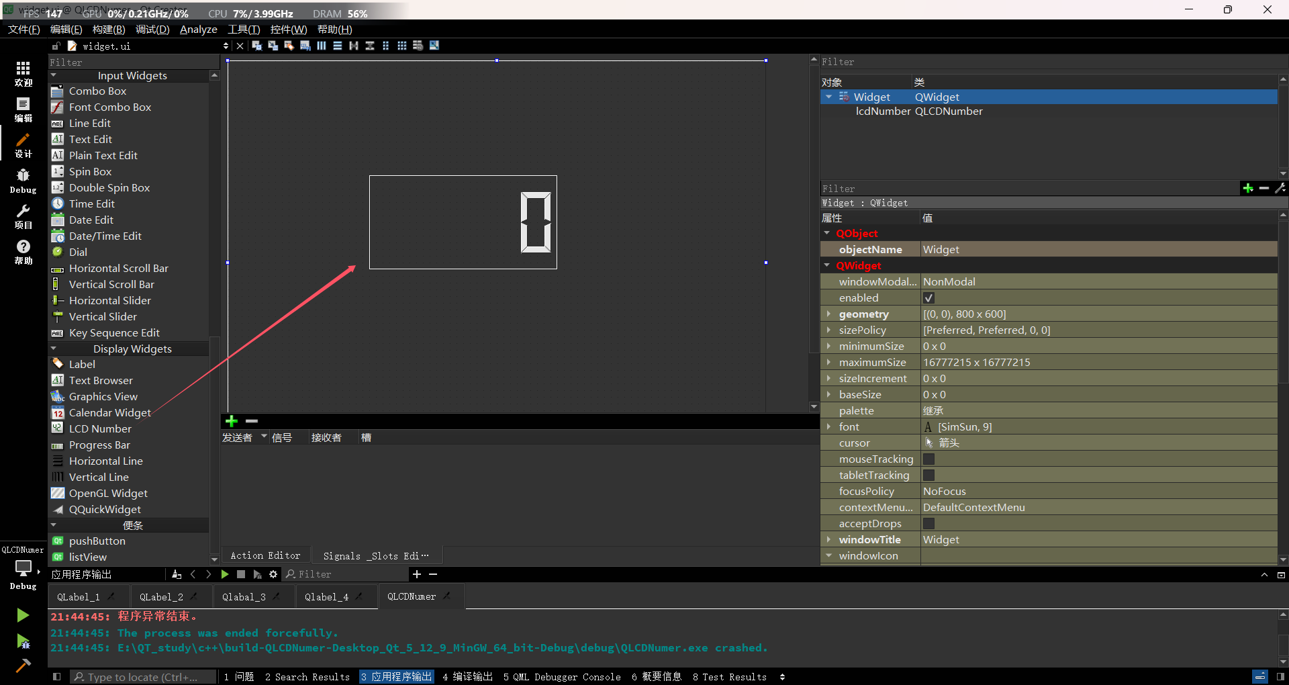Screen dimensions: 1289x685
Task: Expand the geometry property
Action: click(x=828, y=314)
